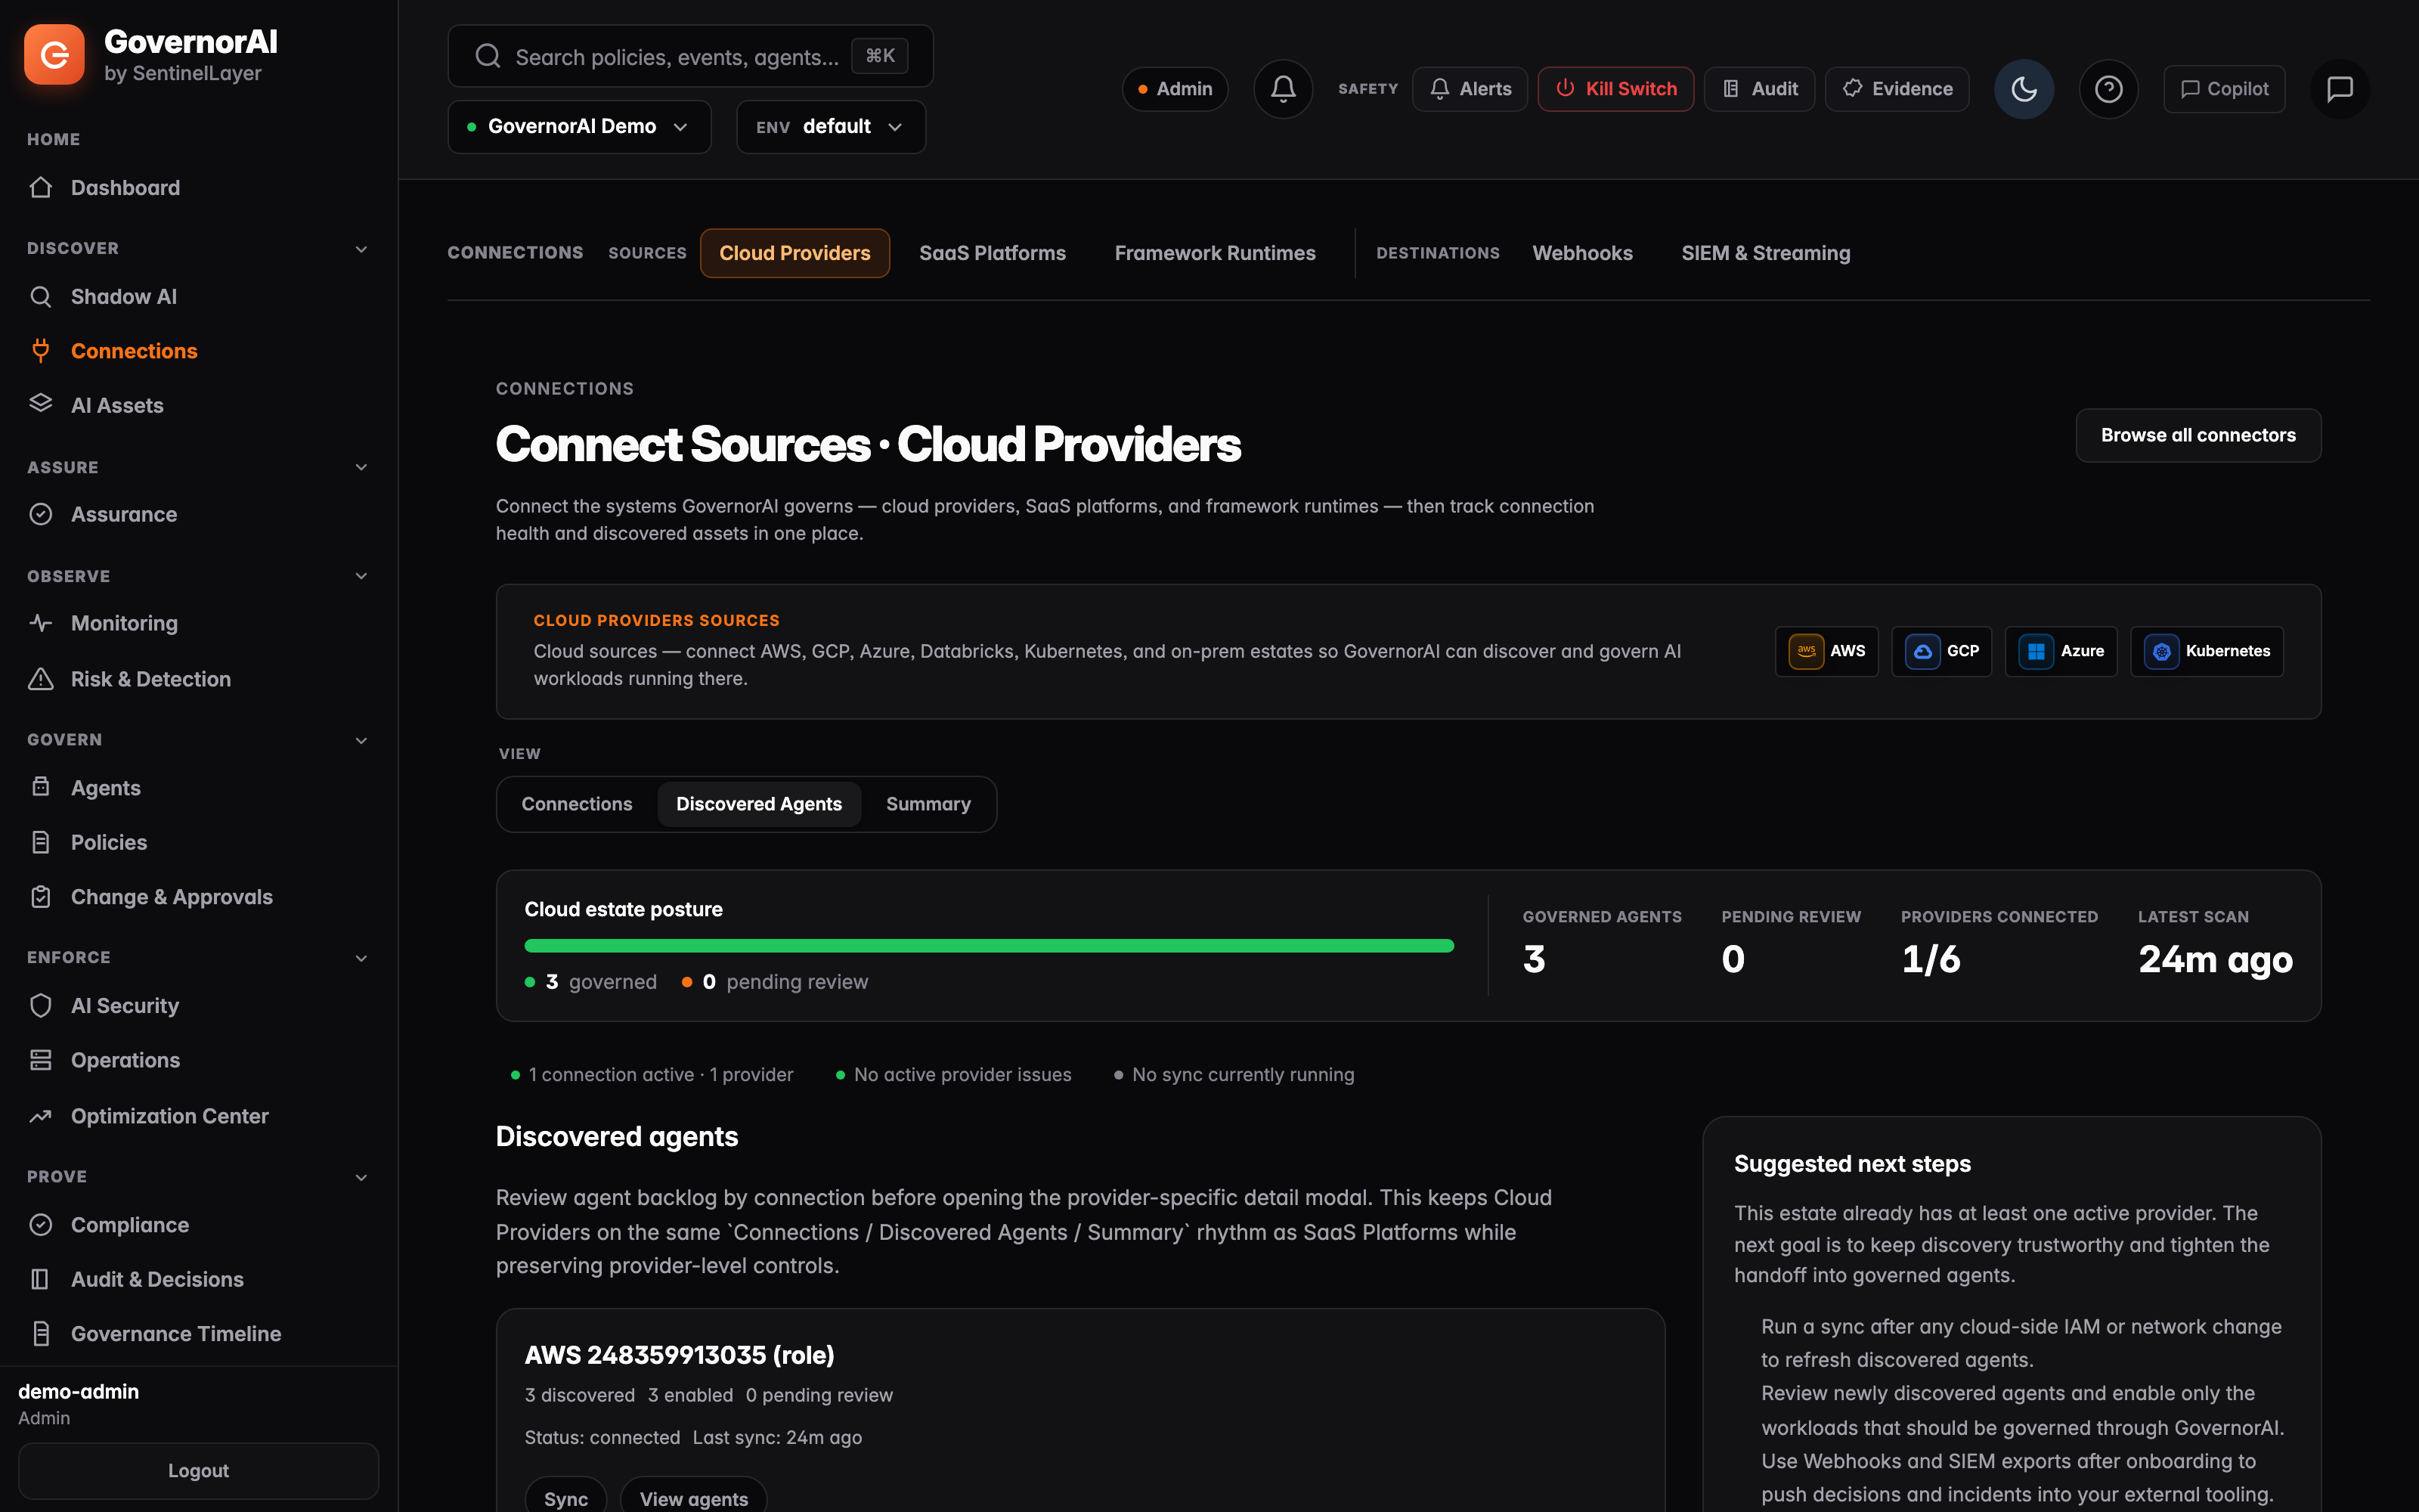Select the Connections view
The image size is (2419, 1512).
pos(577,804)
